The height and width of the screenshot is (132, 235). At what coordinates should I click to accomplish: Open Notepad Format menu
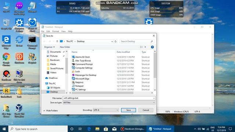tap(55, 31)
